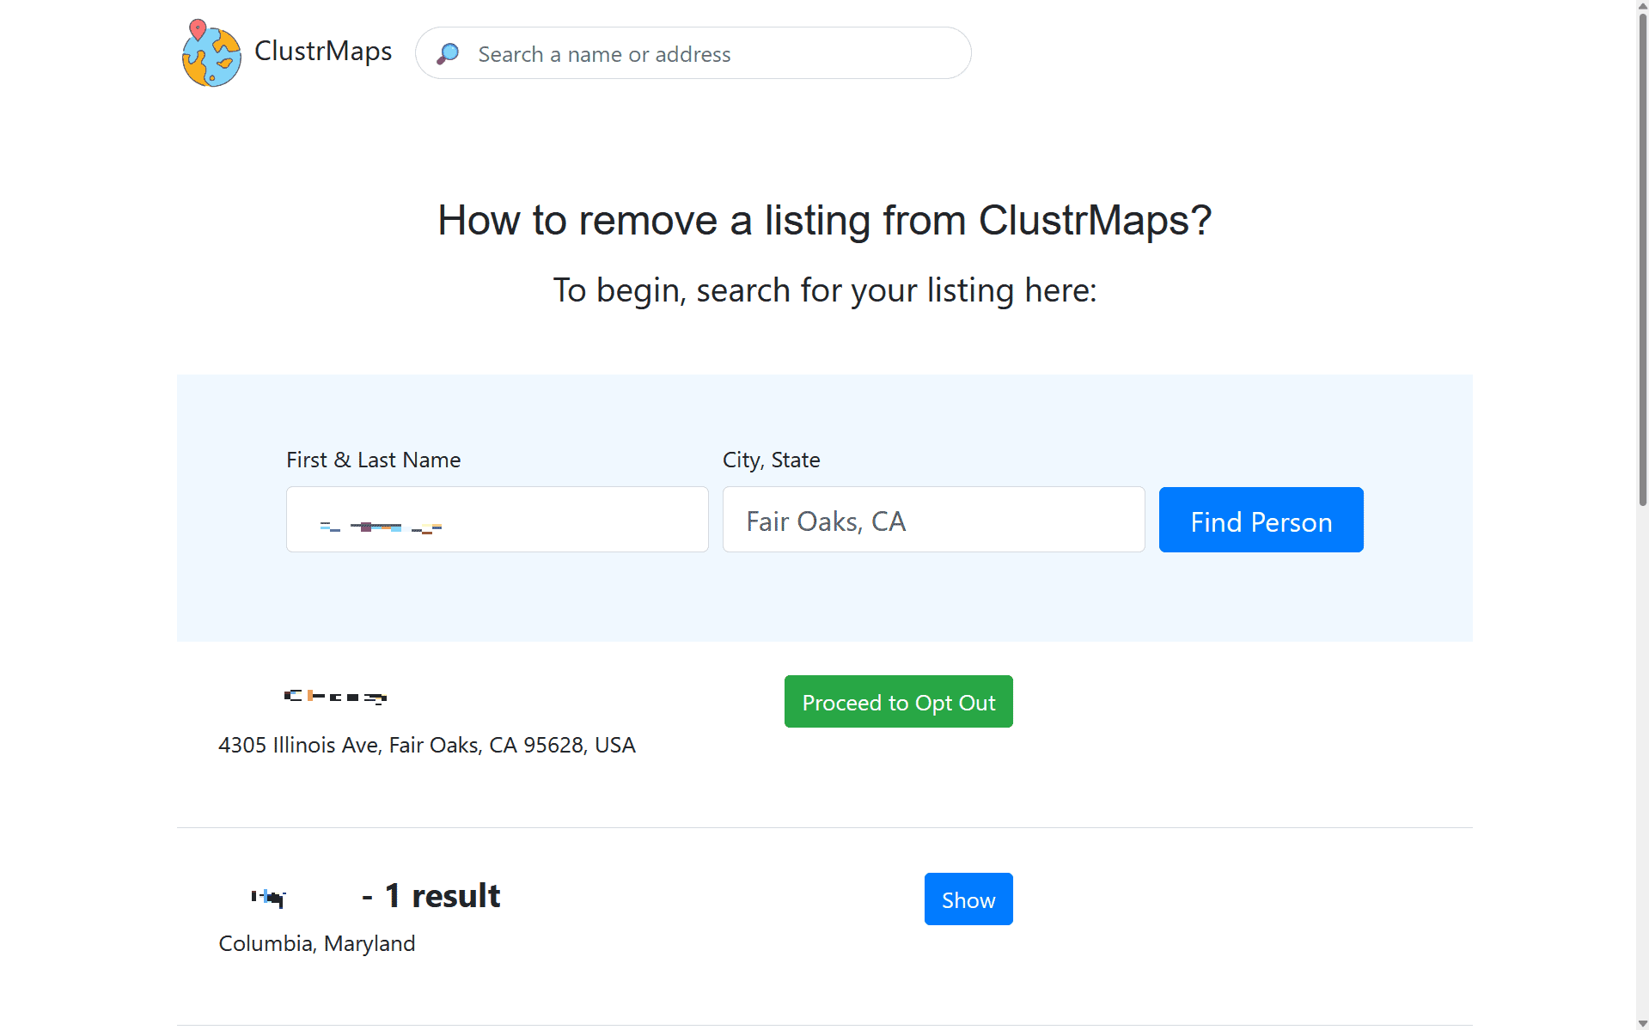The height and width of the screenshot is (1030, 1649).
Task: Click the magnifying glass search icon
Action: pos(448,54)
